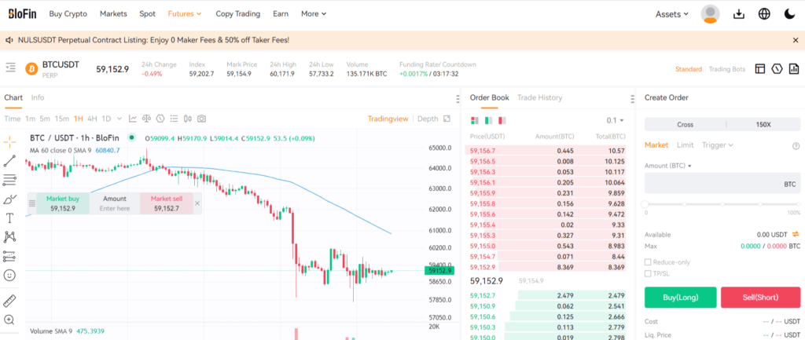The image size is (805, 340).
Task: Open order book 0.1 precision dropdown
Action: pyautogui.click(x=615, y=120)
